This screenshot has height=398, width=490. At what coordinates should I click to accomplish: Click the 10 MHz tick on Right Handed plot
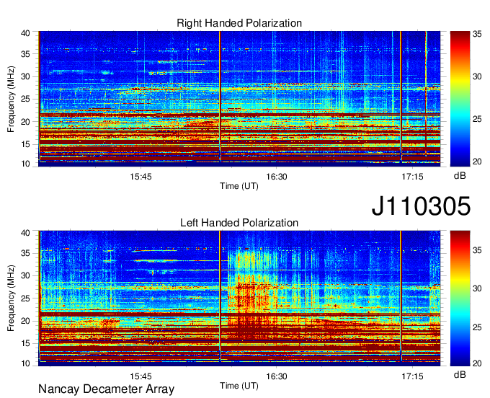[25, 164]
